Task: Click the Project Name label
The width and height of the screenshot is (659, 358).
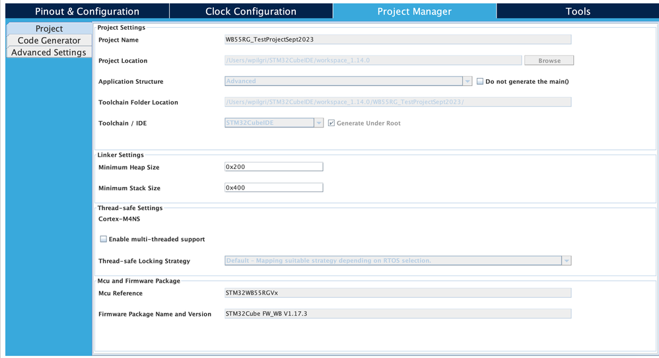Action: pos(118,40)
